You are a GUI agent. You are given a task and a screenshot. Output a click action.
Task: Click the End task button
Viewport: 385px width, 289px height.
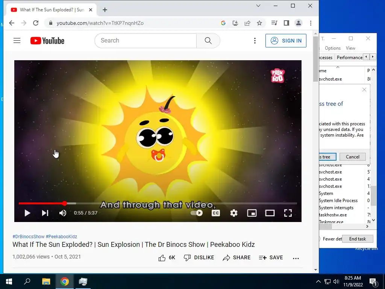click(358, 239)
